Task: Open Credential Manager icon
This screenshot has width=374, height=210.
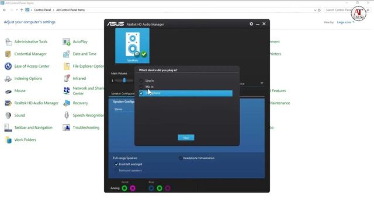Action: point(8,54)
